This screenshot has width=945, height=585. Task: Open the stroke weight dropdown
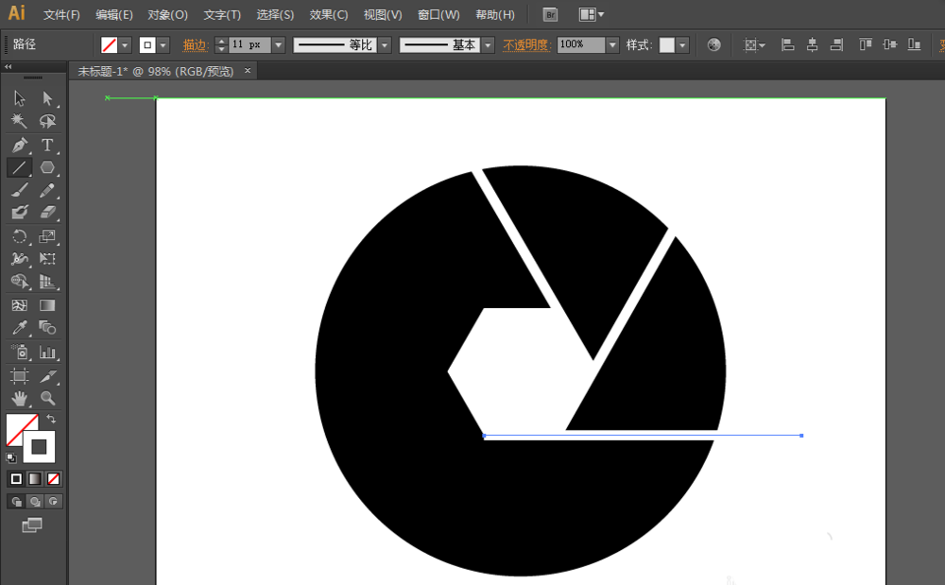coord(278,43)
